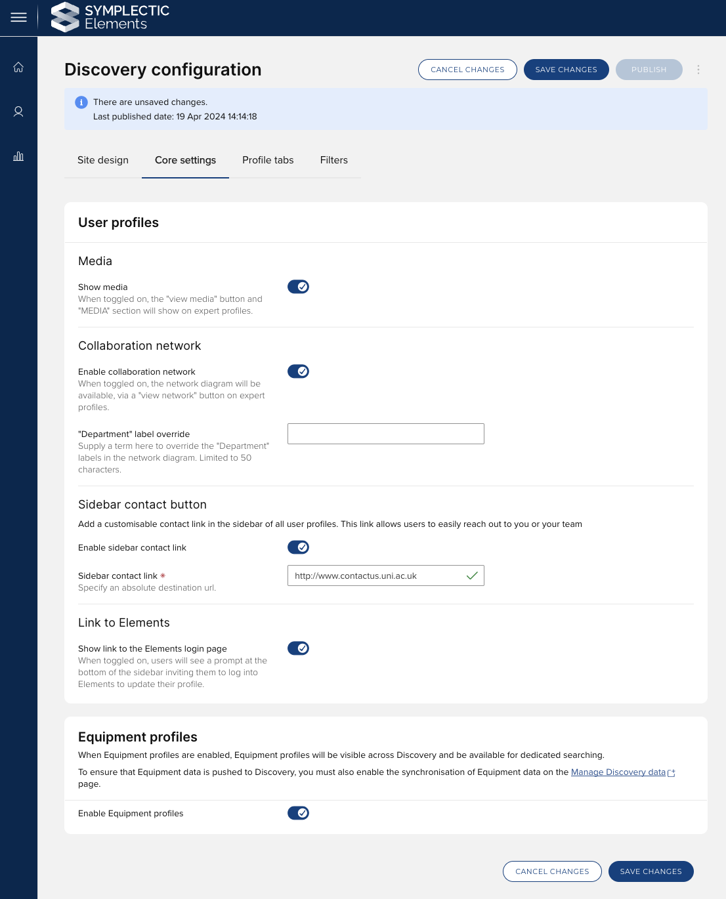Switch off Show link to Elements login page

tap(298, 648)
